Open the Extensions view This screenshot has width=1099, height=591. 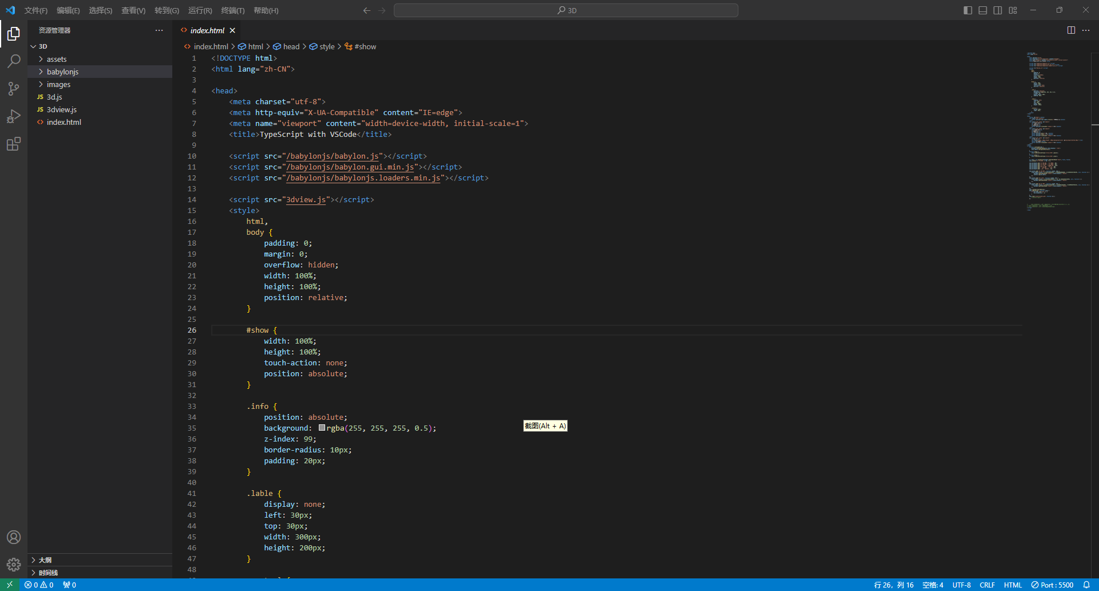14,144
